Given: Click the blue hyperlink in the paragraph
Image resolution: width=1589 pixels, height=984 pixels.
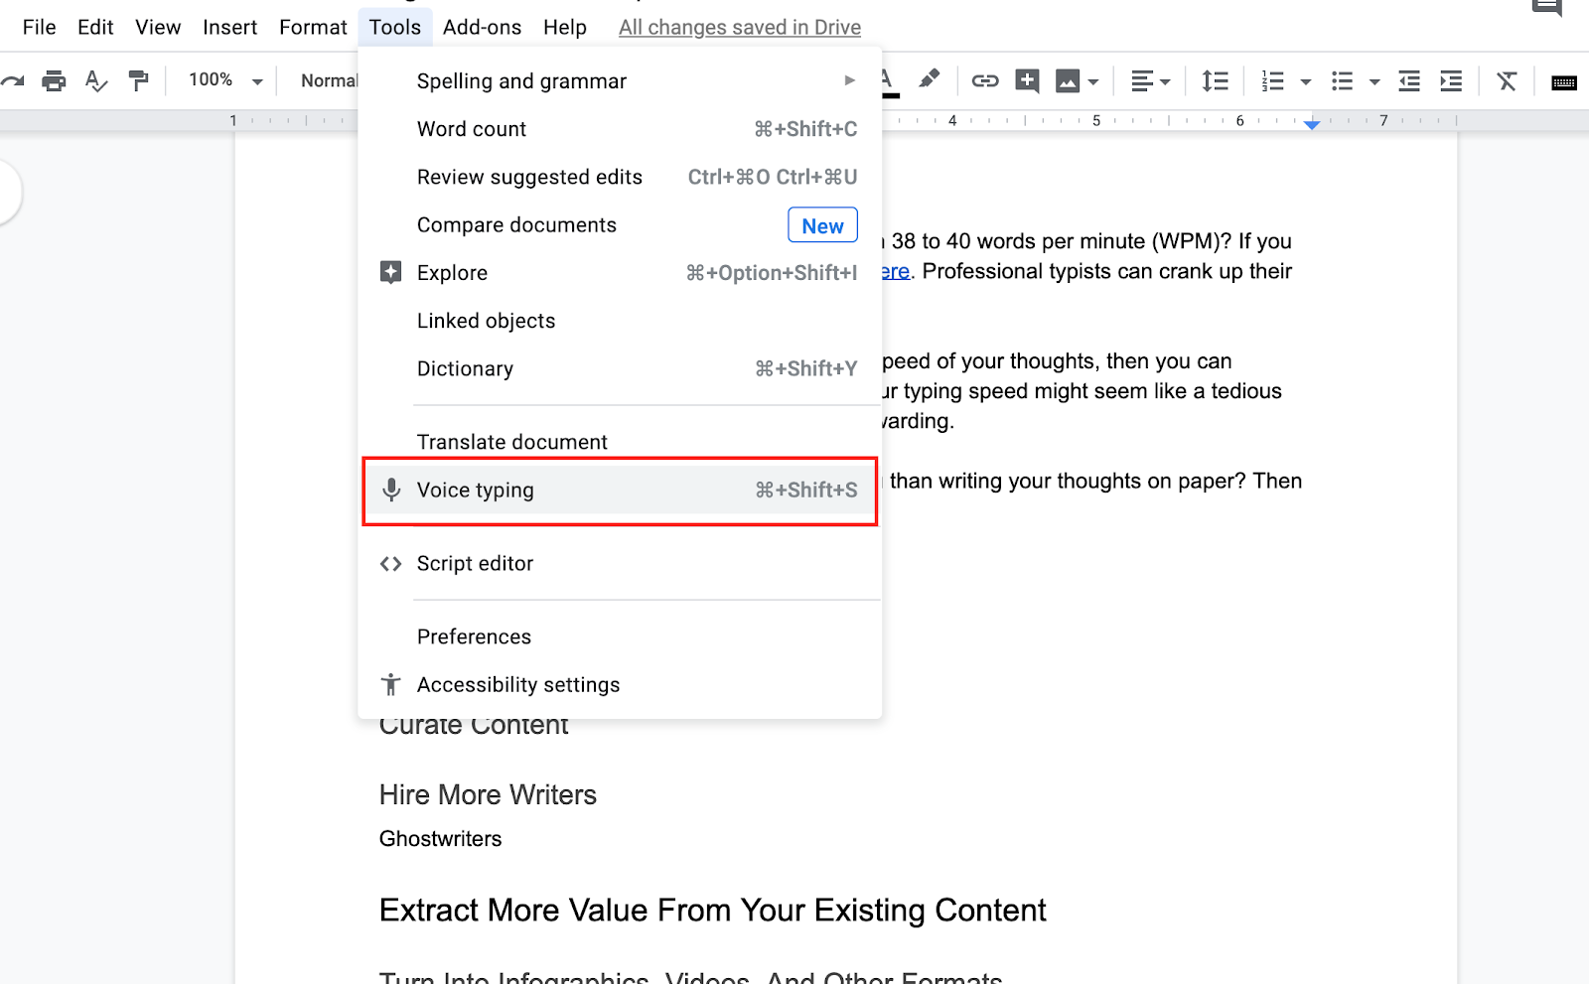Looking at the screenshot, I should click(896, 272).
